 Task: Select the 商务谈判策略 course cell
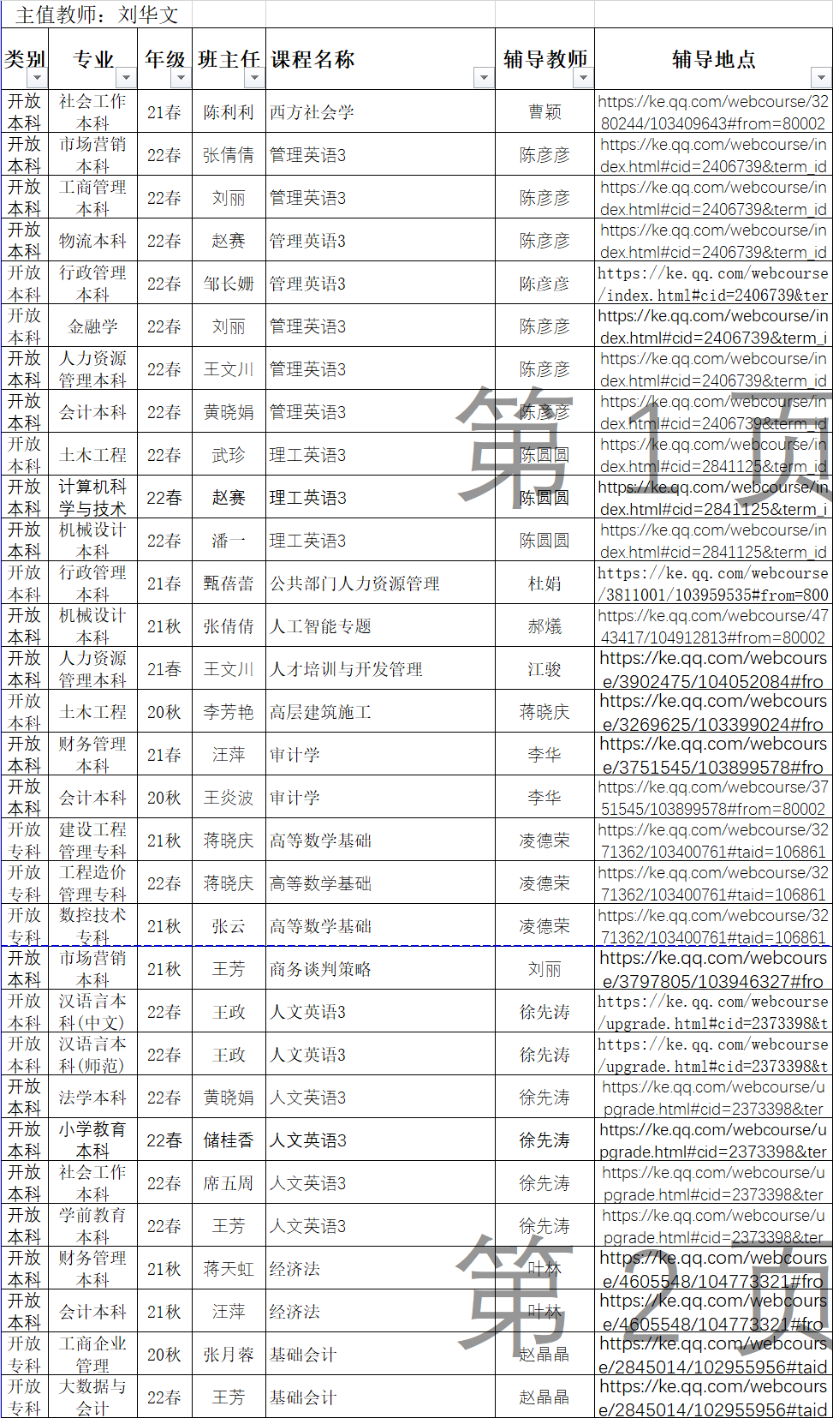point(381,968)
